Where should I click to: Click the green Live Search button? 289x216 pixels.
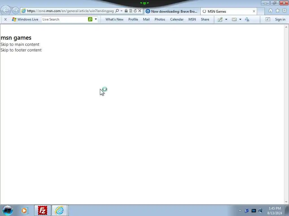(90, 19)
